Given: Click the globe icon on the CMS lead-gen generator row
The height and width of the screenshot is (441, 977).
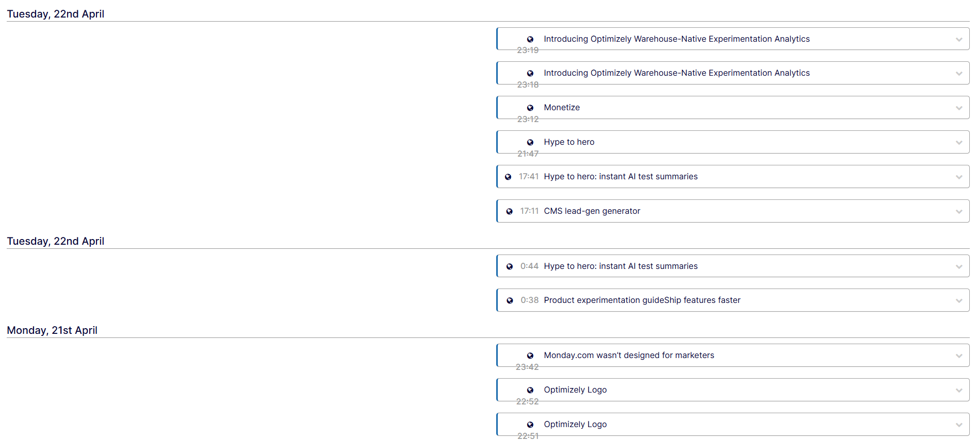Looking at the screenshot, I should coord(509,211).
